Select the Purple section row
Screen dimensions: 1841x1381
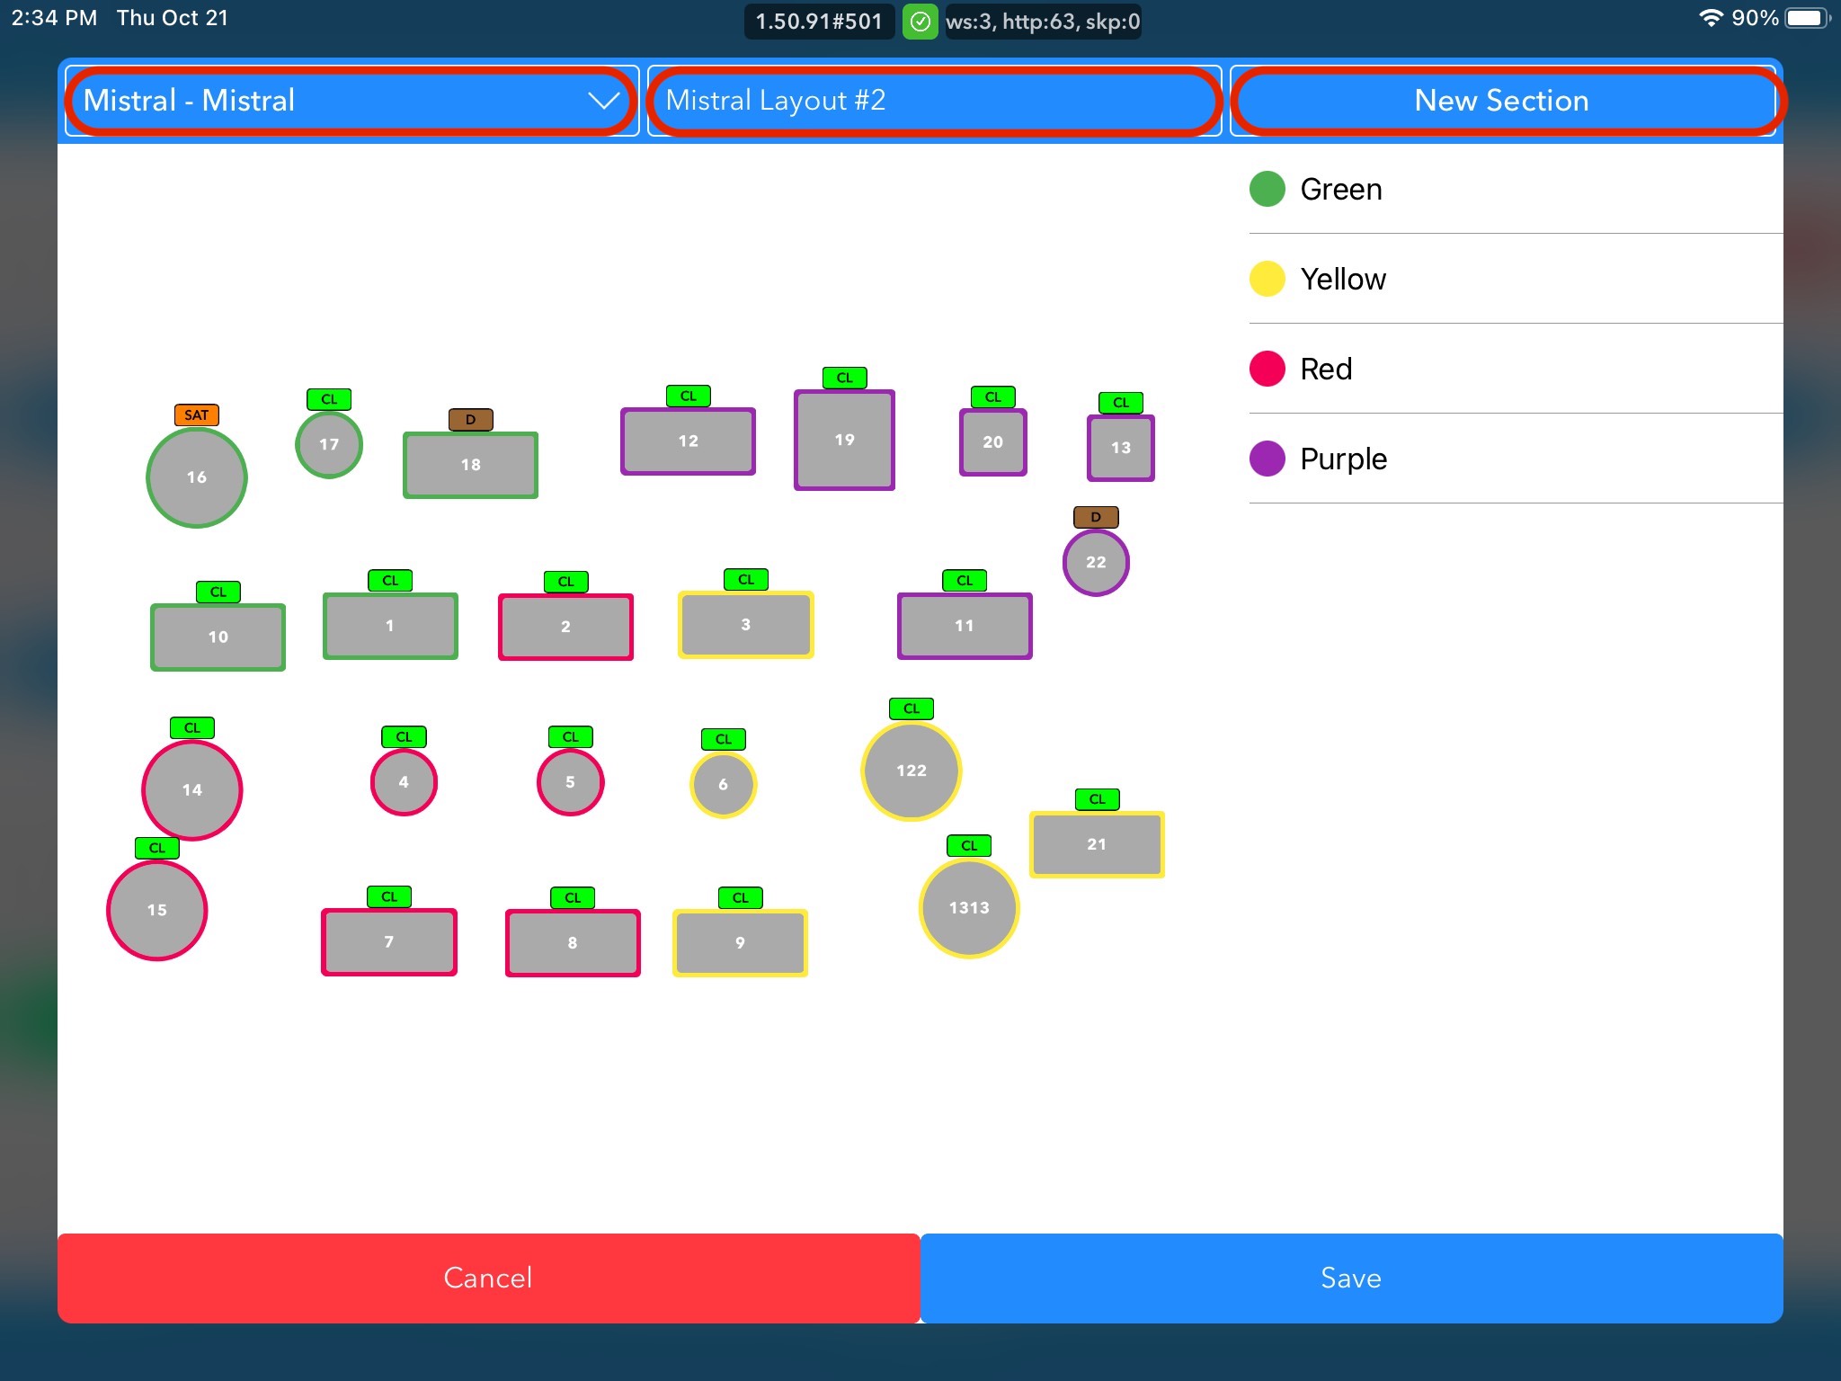[x=1341, y=459]
